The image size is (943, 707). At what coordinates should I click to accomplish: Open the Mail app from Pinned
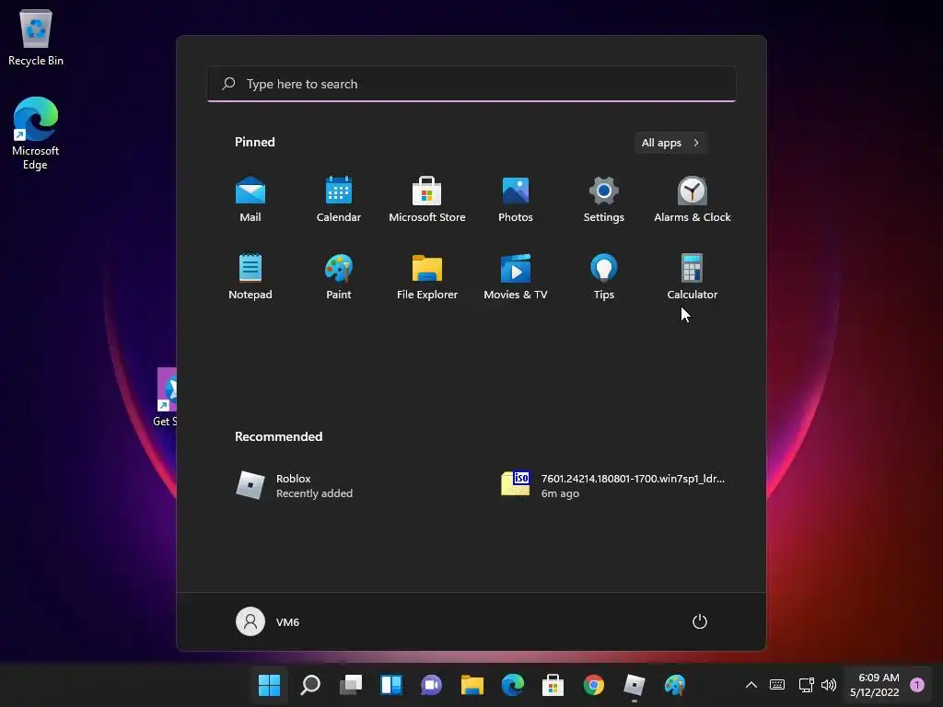pos(250,200)
